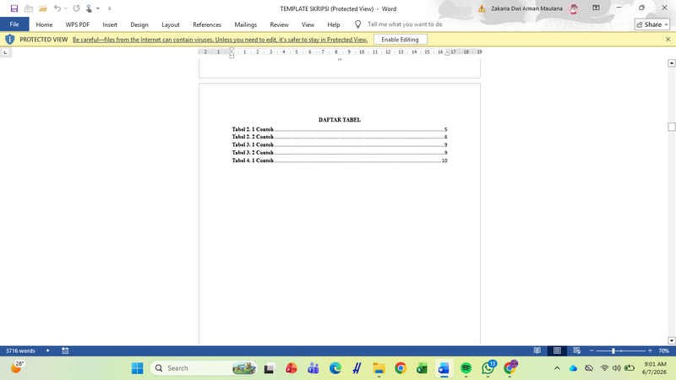Image resolution: width=676 pixels, height=380 pixels.
Task: Click the account warning triangle icon
Action: point(482,8)
